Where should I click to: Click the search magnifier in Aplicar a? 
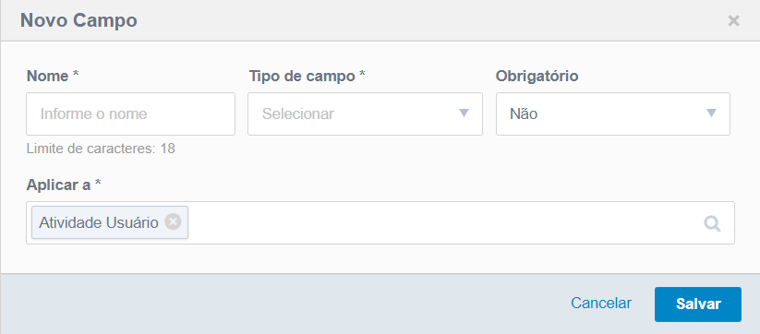pos(712,223)
